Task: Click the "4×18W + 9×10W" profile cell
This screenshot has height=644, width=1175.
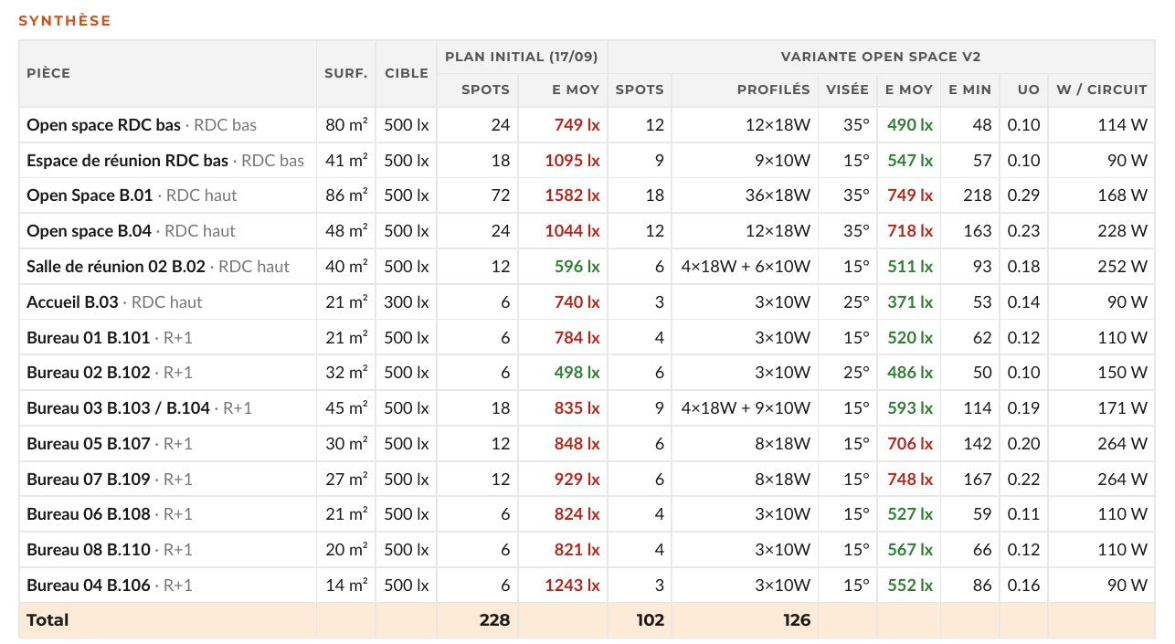Action: [746, 408]
